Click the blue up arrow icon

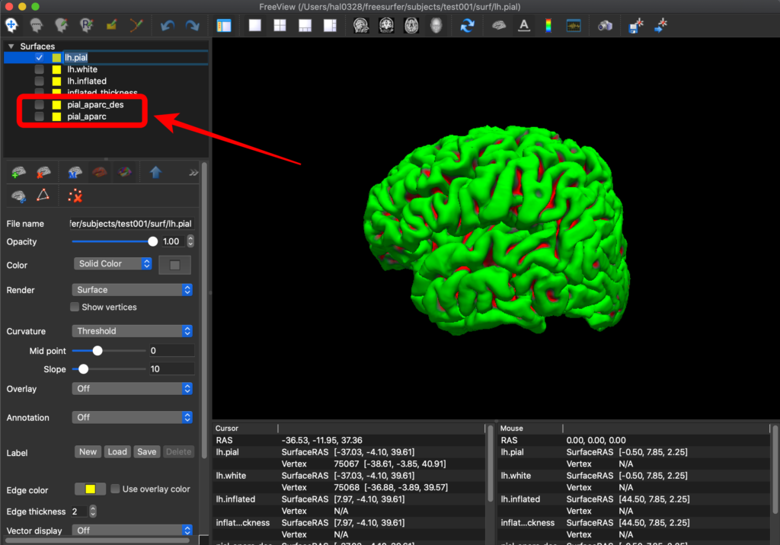(x=155, y=173)
